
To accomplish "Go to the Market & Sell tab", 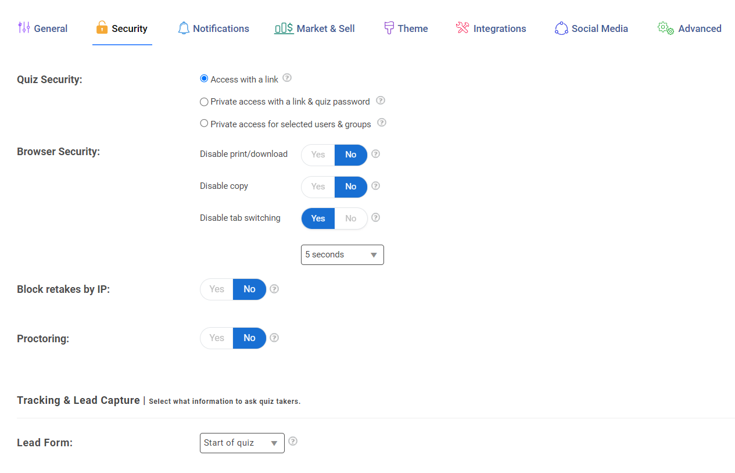I will (x=314, y=28).
